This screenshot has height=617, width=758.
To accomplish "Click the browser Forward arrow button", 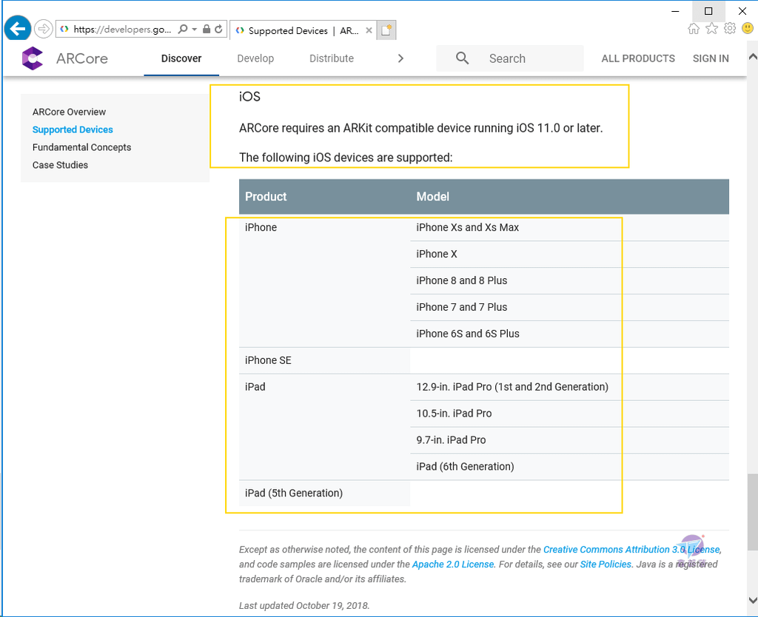I will click(44, 29).
